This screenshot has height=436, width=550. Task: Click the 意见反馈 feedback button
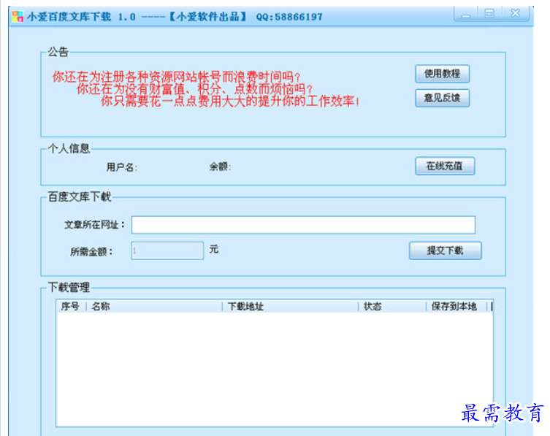click(442, 98)
